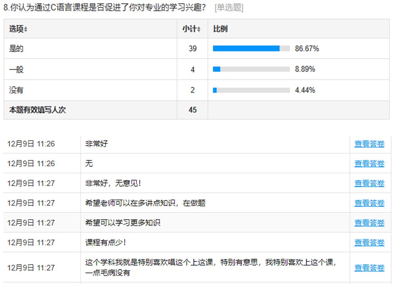
Task: Select the 是的 option row
Action: tap(17, 49)
